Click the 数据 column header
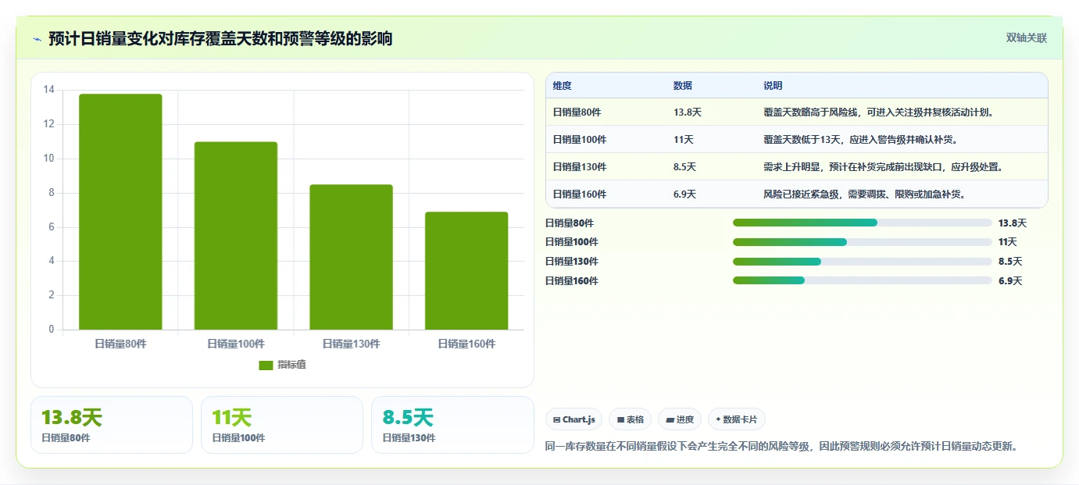The height and width of the screenshot is (485, 1079). click(683, 86)
